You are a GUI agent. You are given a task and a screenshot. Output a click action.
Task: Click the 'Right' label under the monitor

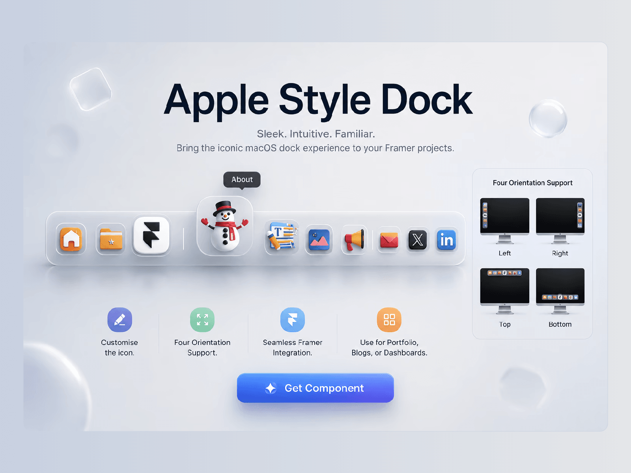point(560,253)
